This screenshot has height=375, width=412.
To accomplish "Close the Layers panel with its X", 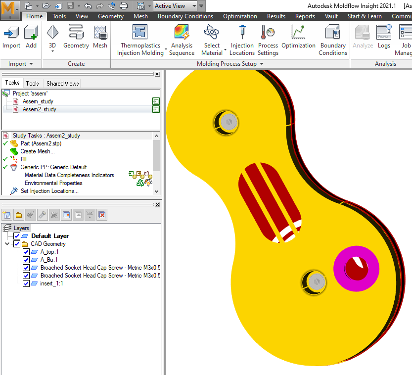I will pos(157,204).
